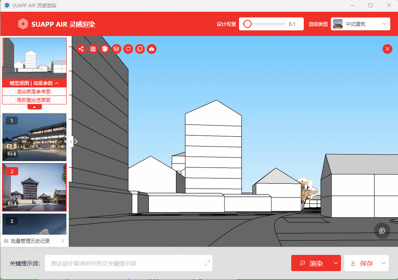Click the framed image icon in viewport toolbar
Viewport: 398px width, 280px height.
point(93,49)
